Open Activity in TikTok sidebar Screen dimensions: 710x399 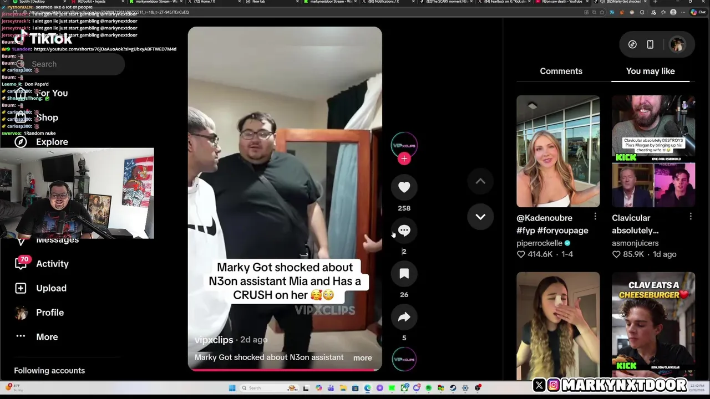click(x=52, y=264)
